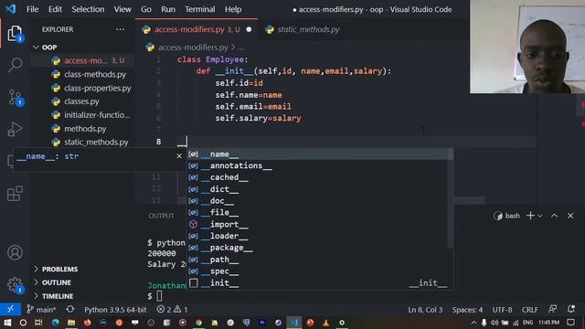Click Ln 8, Col 3 cursor position

pyautogui.click(x=425, y=310)
